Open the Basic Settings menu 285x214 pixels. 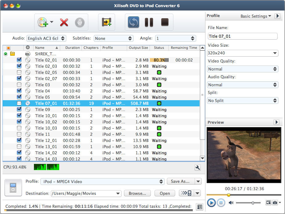(x=256, y=16)
